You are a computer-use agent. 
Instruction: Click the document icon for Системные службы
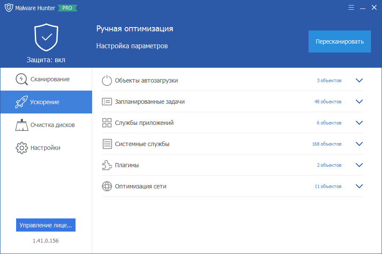(107, 144)
